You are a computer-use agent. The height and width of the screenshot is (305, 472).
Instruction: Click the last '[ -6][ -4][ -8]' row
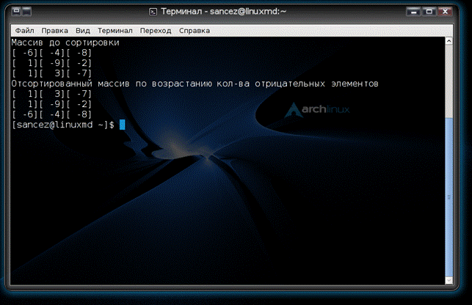[52, 114]
